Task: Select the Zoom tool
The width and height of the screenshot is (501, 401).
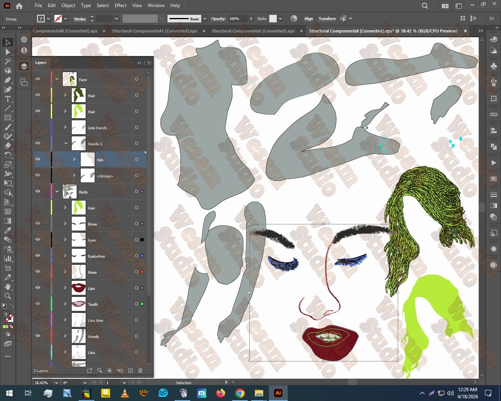Action: click(x=8, y=296)
